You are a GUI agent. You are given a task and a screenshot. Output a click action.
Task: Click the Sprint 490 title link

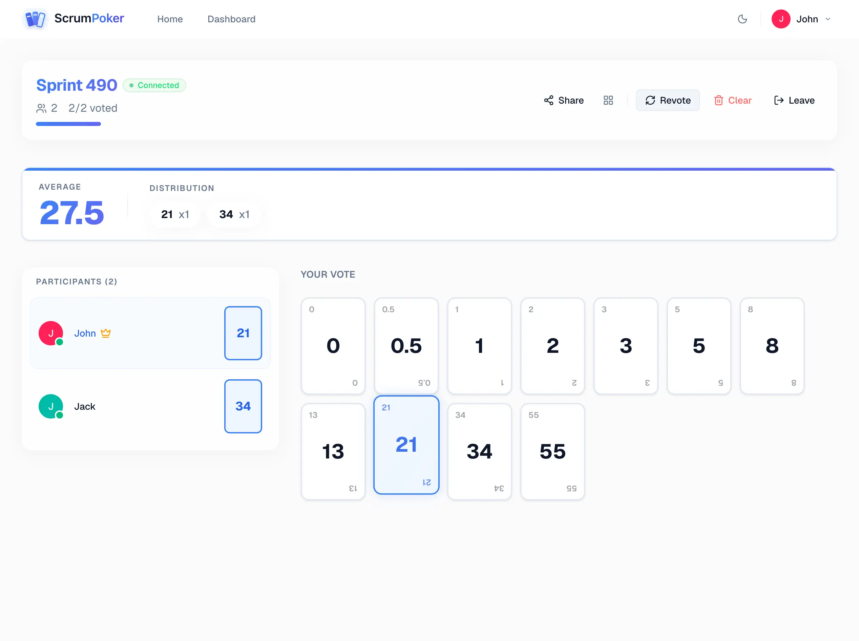point(77,85)
